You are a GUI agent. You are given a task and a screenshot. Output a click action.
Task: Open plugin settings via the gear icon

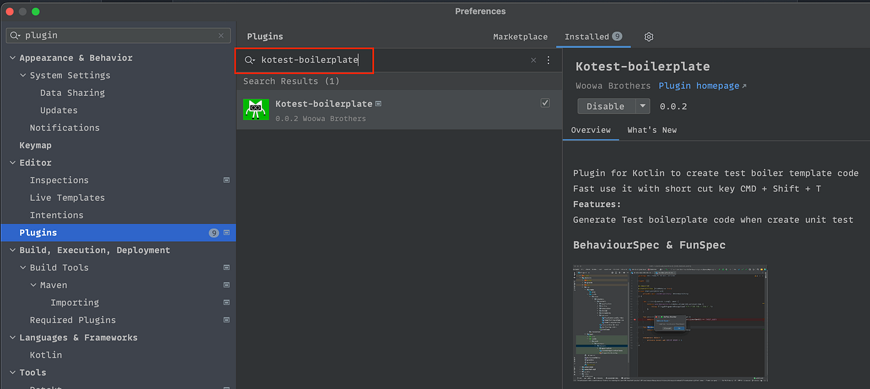(648, 36)
